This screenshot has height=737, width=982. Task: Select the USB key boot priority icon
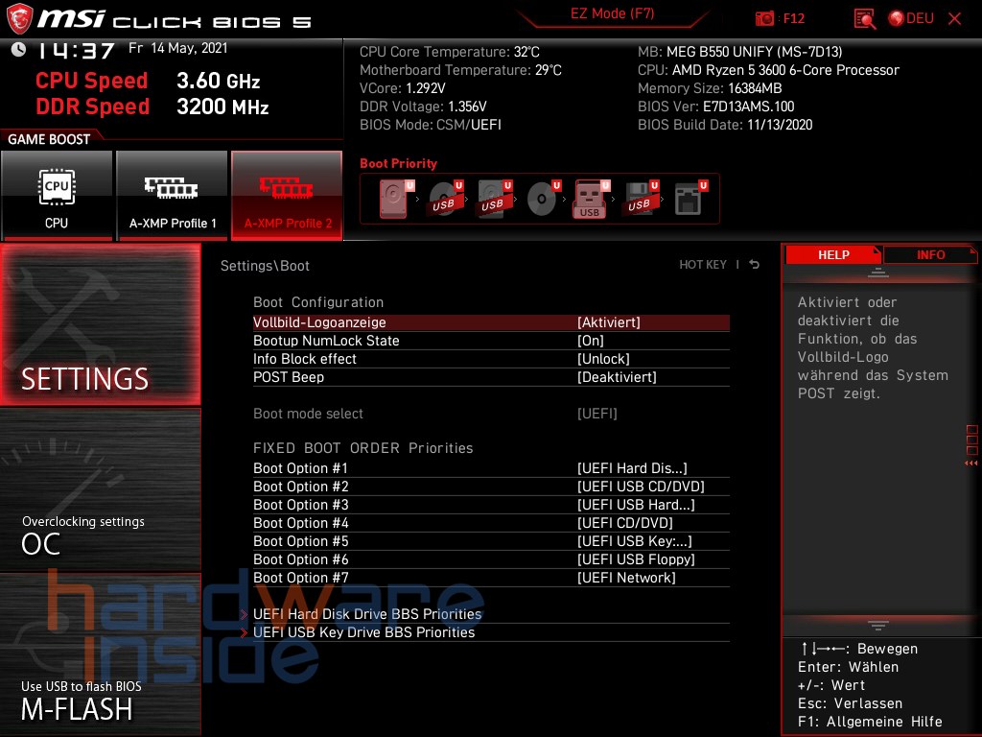[x=591, y=199]
